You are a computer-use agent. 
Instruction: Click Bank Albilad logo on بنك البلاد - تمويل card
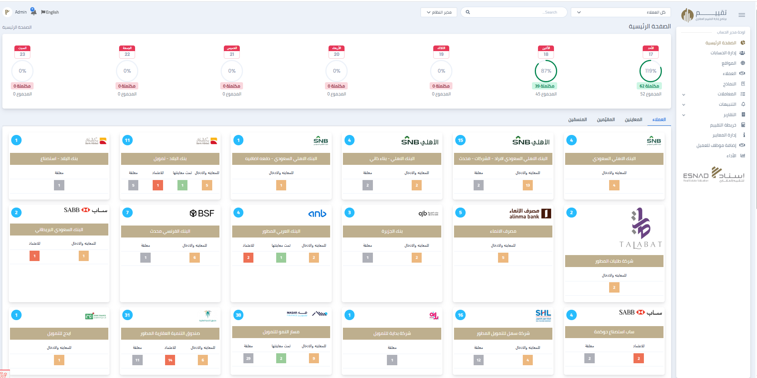tap(207, 141)
